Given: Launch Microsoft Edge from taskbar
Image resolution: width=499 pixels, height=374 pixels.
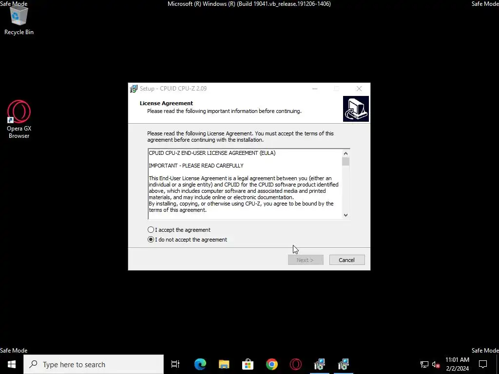Looking at the screenshot, I should click(200, 364).
